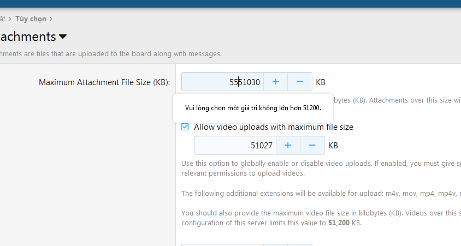Click the first breadcrumb item before Tùy chọn

click(x=2, y=19)
